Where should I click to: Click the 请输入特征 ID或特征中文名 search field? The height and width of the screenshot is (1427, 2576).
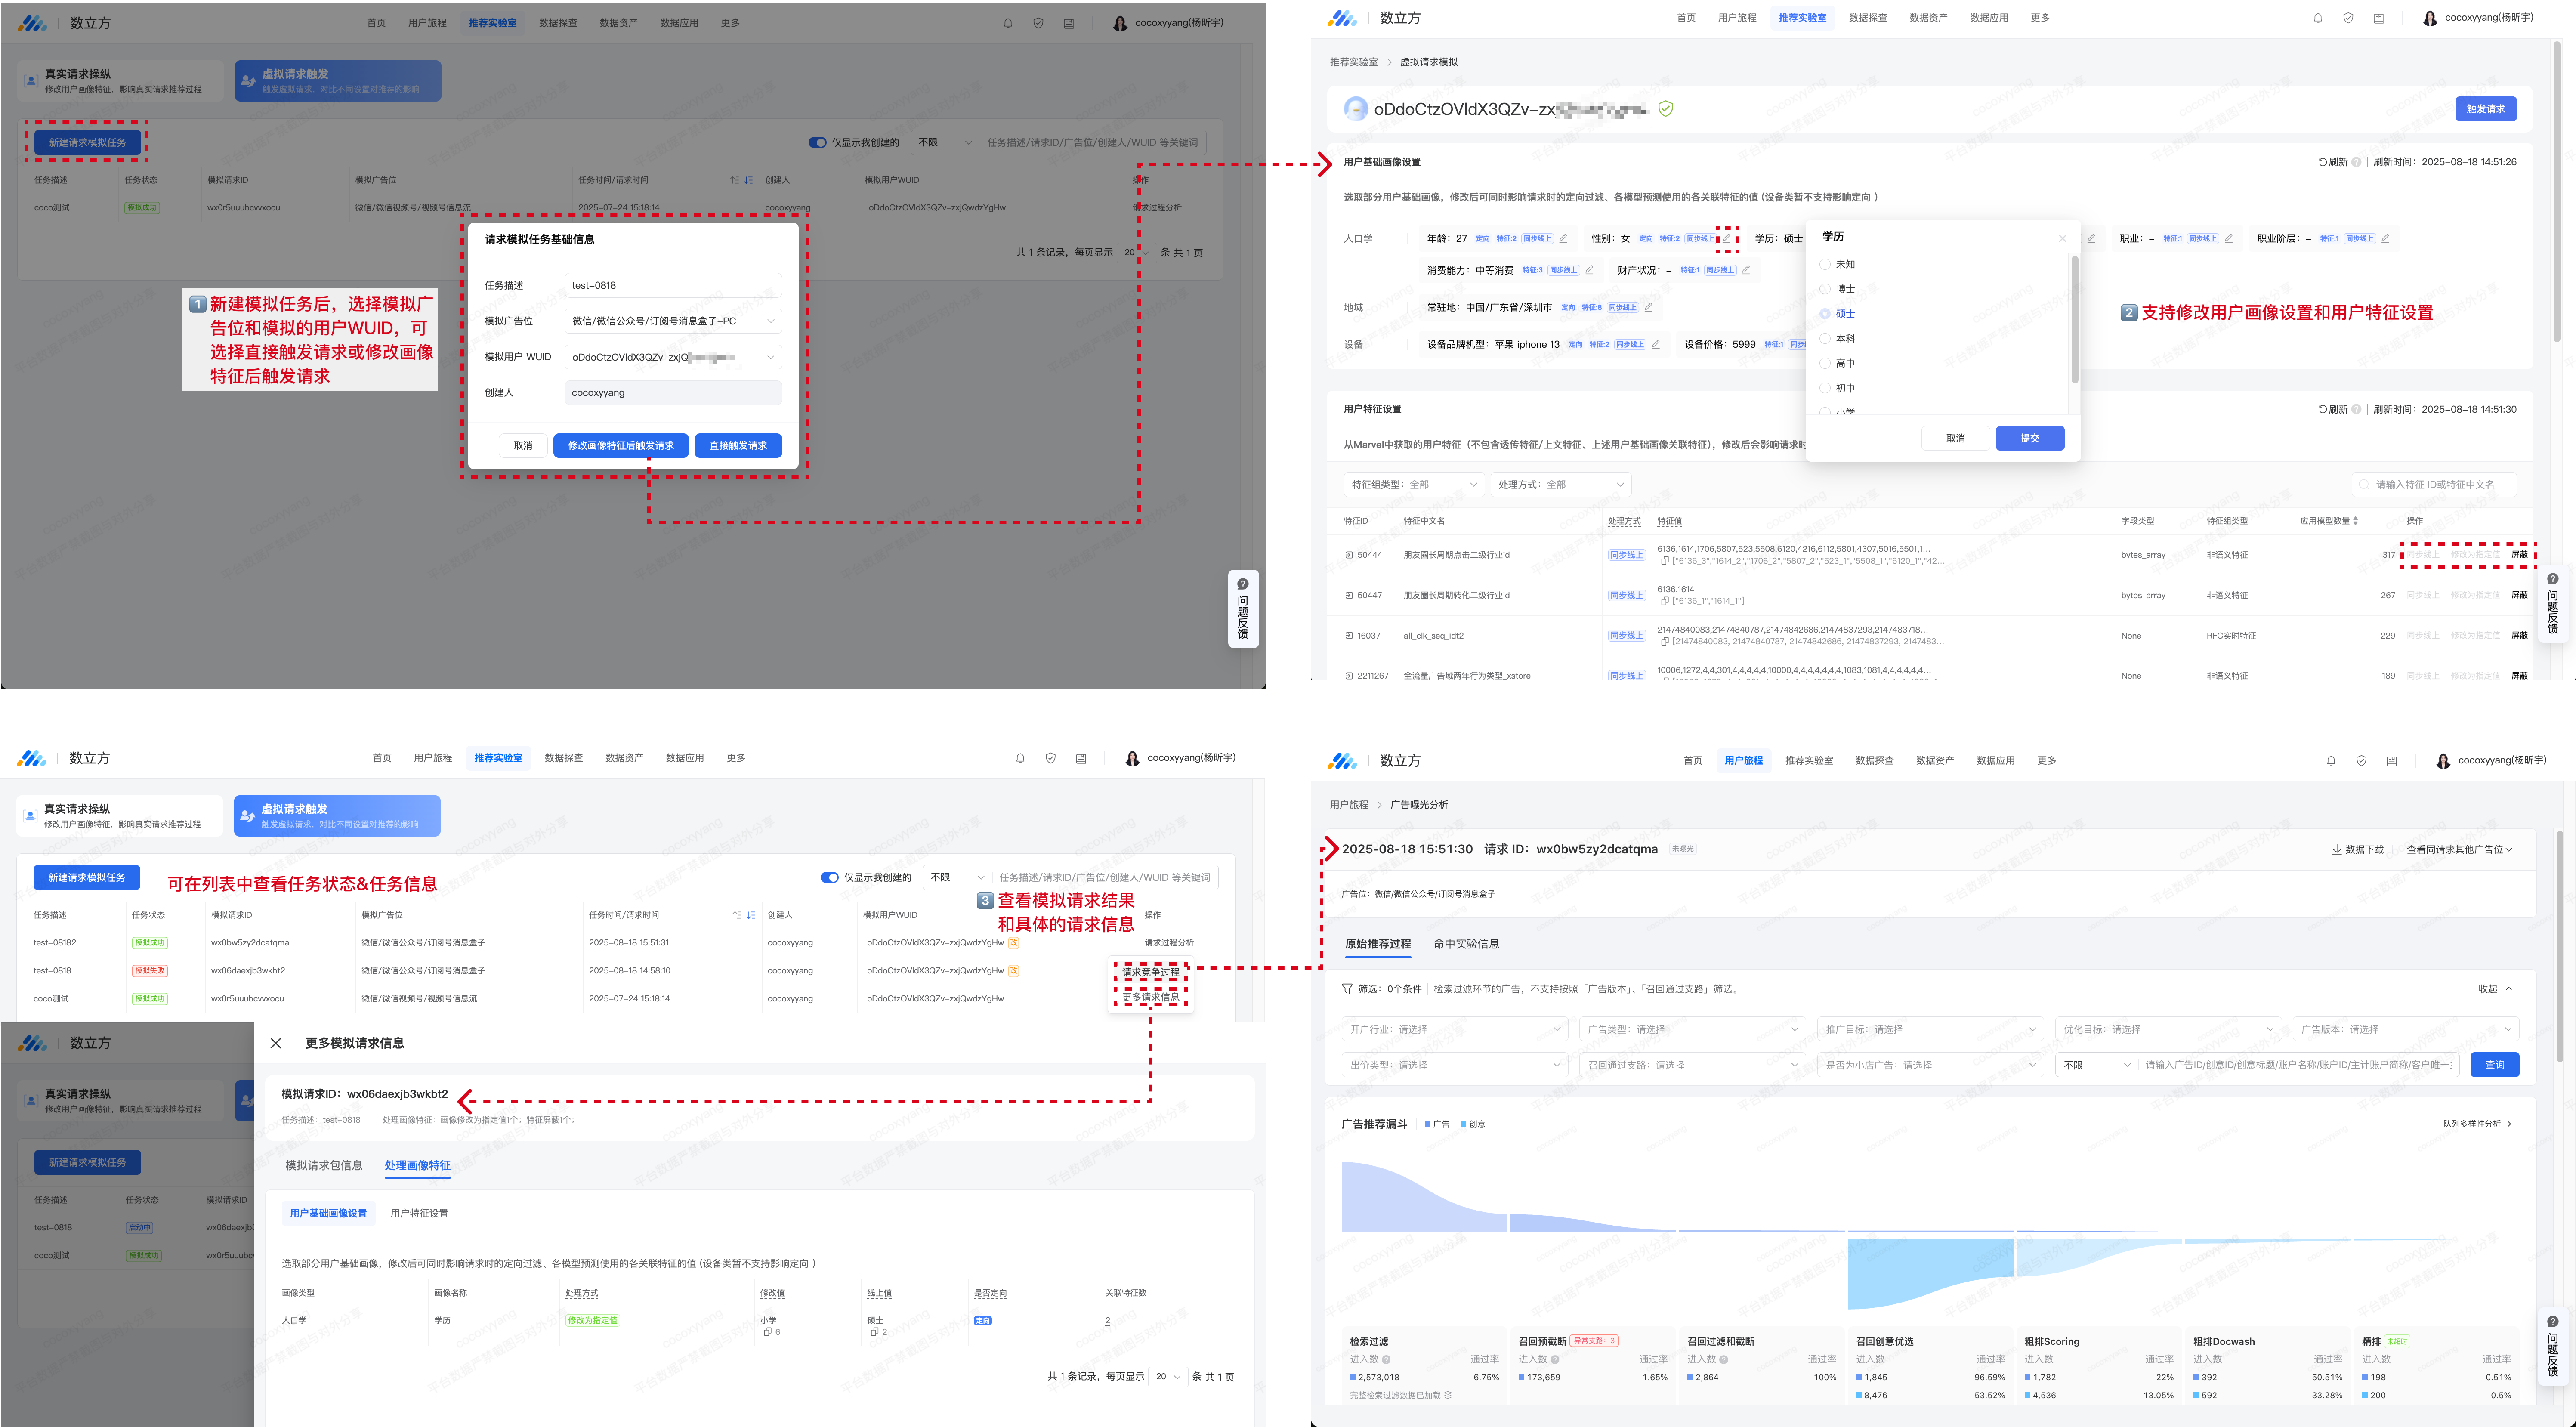pos(2434,485)
